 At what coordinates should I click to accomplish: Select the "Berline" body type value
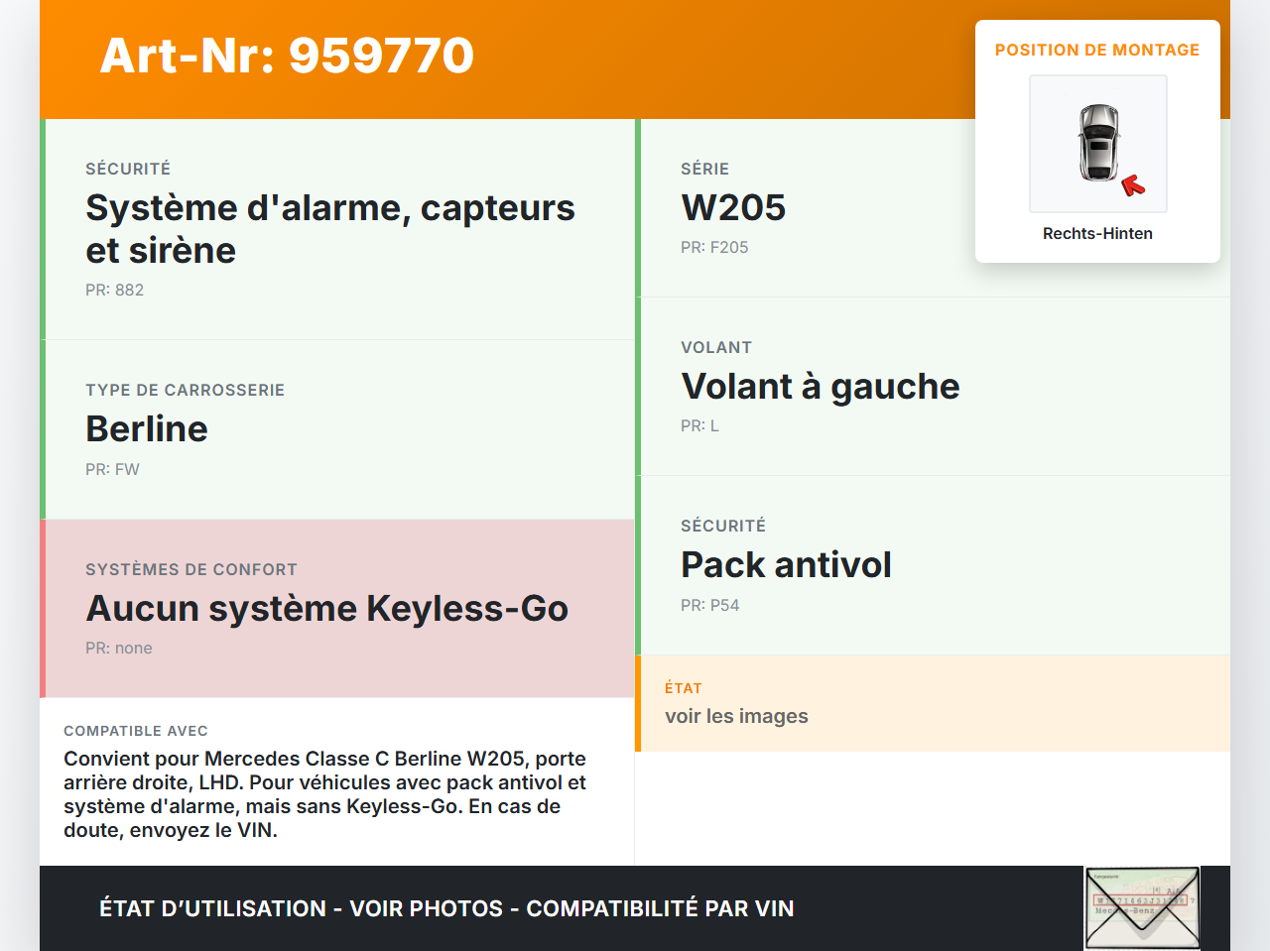point(147,428)
